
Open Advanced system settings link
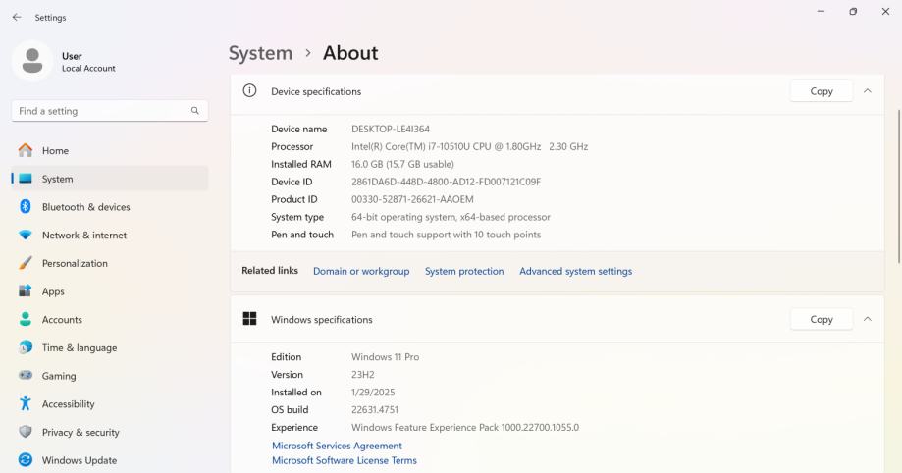(x=575, y=271)
